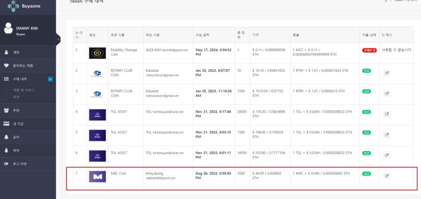This screenshot has height=199, width=421.
Task: Click rate '1 MCC = $ 0.11' cell
Action: (315, 52)
